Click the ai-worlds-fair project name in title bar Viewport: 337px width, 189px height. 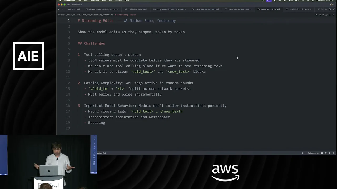pos(77,4)
